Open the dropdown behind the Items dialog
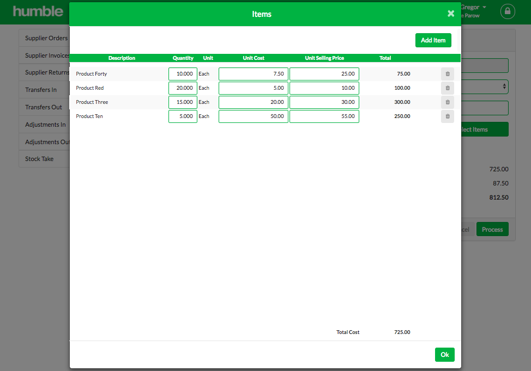 [x=485, y=87]
